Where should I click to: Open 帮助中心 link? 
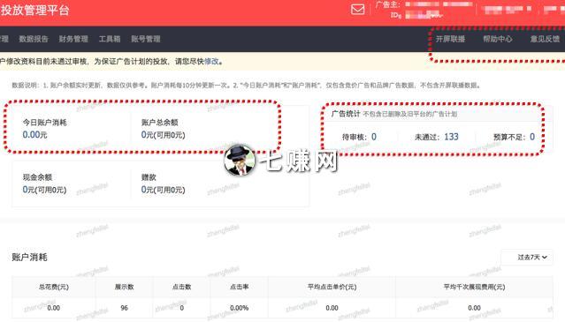click(x=498, y=39)
